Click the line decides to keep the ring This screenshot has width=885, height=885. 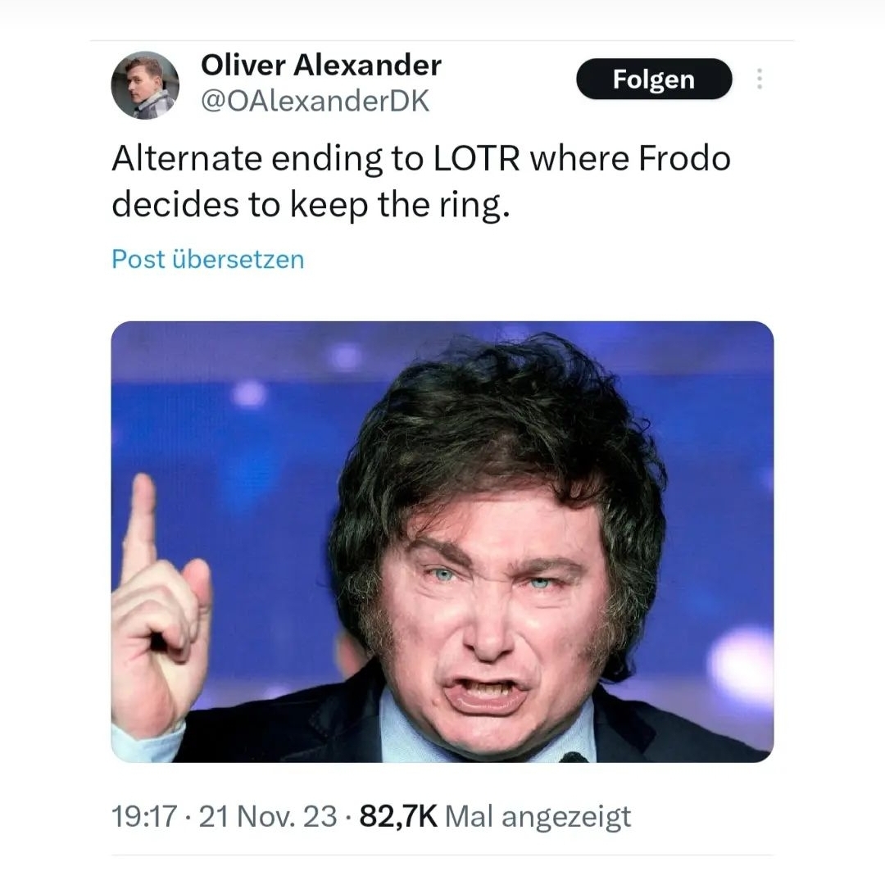coord(311,204)
